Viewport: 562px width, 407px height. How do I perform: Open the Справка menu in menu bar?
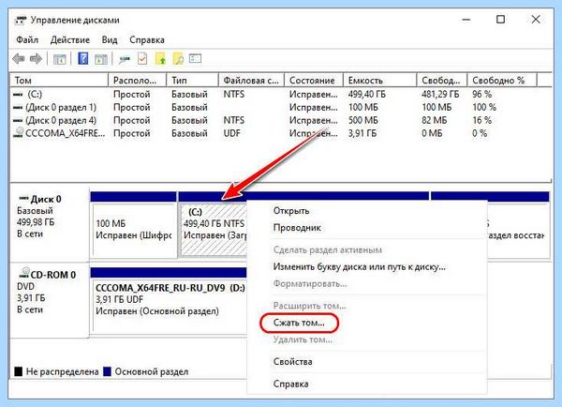tap(147, 39)
